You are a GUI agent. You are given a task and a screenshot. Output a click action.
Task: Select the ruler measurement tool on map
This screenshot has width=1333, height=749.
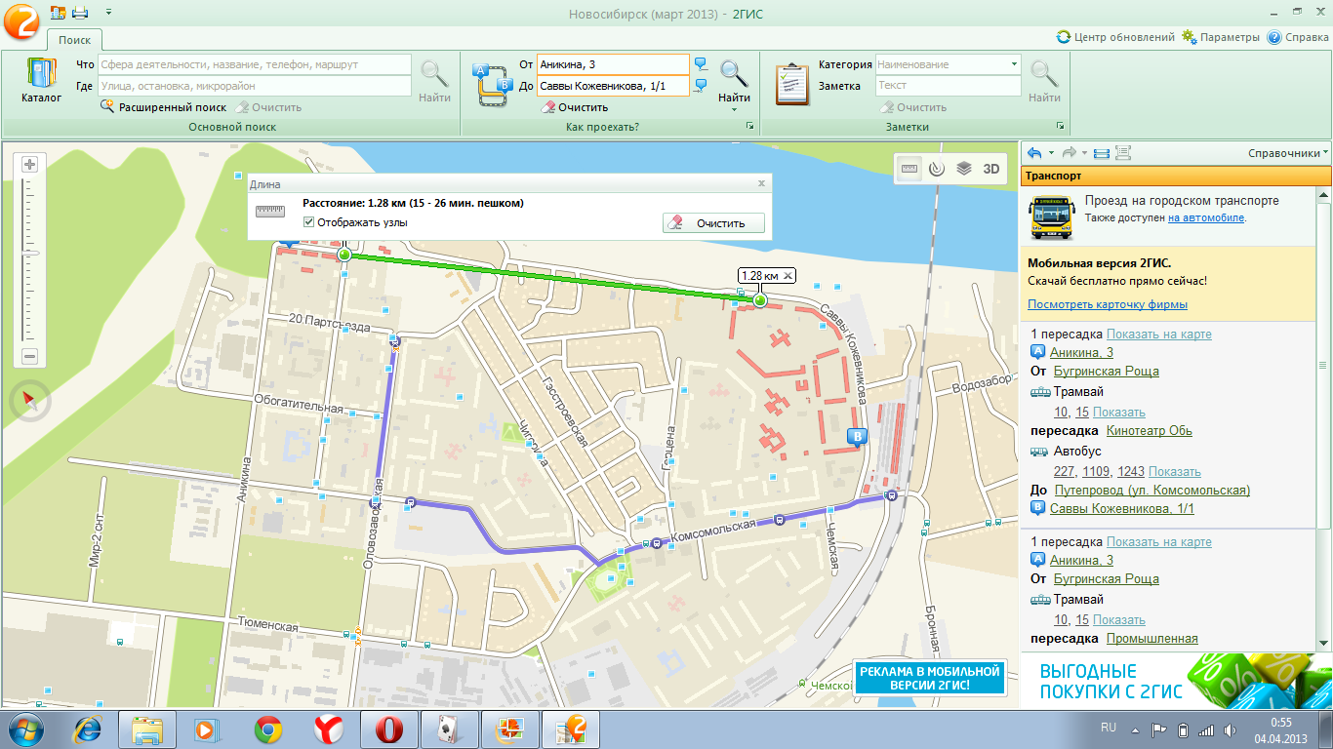tap(909, 168)
